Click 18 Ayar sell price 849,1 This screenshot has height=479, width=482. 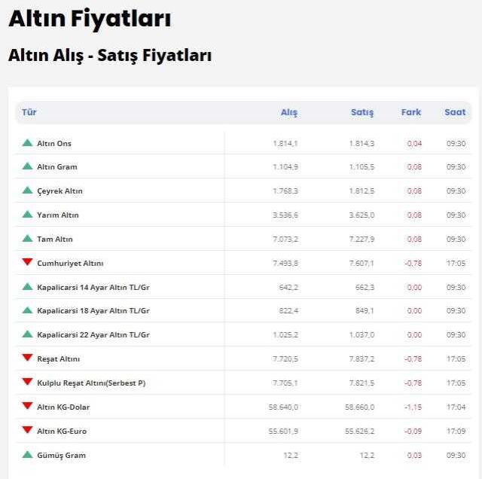click(x=365, y=310)
